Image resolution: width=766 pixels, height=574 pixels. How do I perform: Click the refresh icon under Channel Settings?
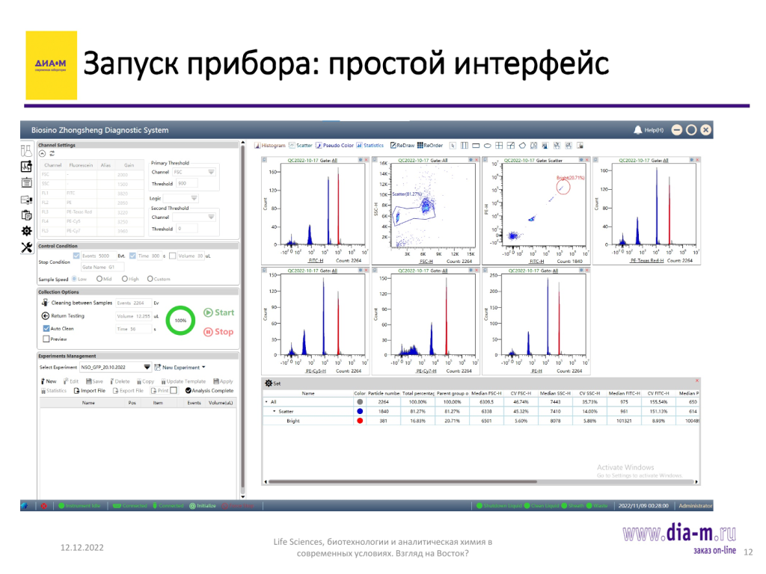(x=52, y=153)
